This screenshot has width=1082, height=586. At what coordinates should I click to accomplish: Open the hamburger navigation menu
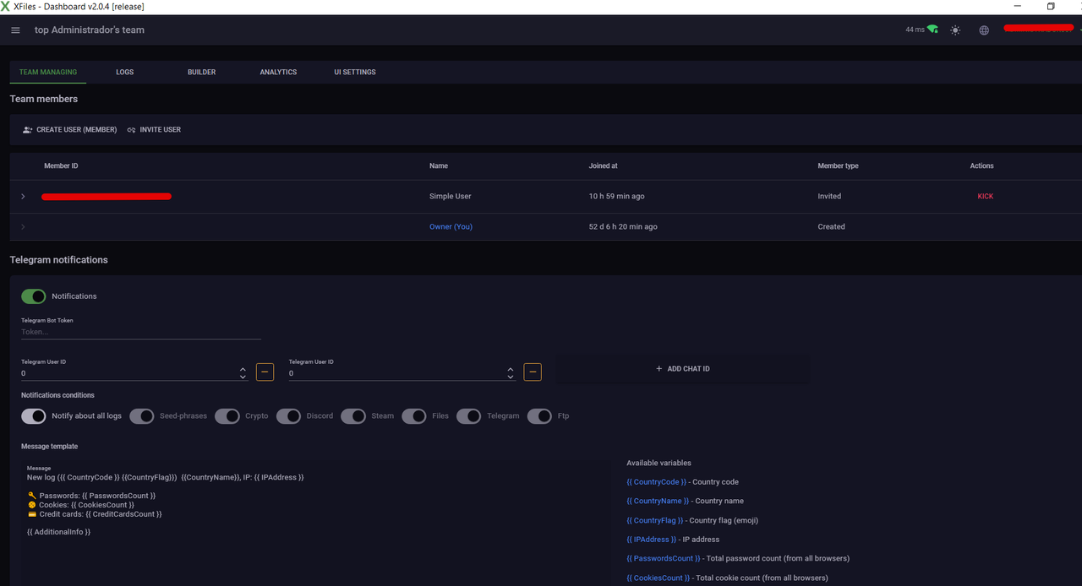pos(15,30)
